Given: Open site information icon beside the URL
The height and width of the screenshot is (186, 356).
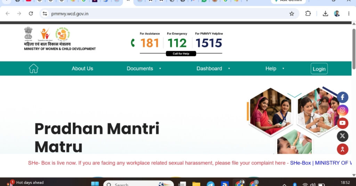Looking at the screenshot, I should coord(45,14).
